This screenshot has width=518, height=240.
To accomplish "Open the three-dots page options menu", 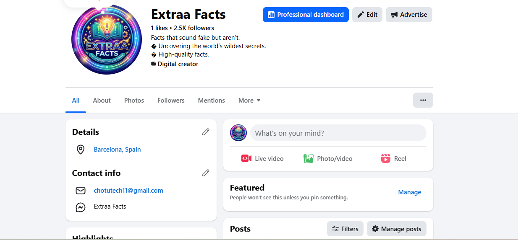I will point(423,100).
